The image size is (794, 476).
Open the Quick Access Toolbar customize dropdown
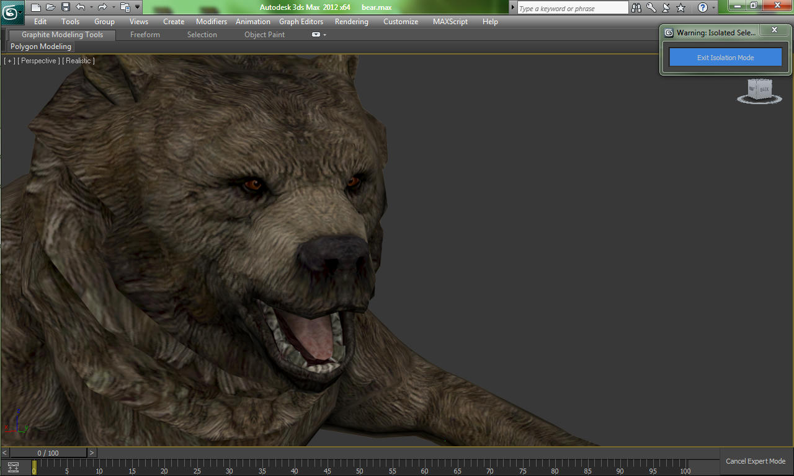(x=137, y=7)
